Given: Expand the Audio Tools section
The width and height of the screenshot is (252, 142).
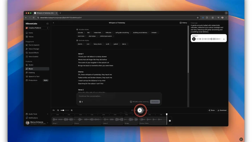Looking at the screenshot, I should point(37,114).
